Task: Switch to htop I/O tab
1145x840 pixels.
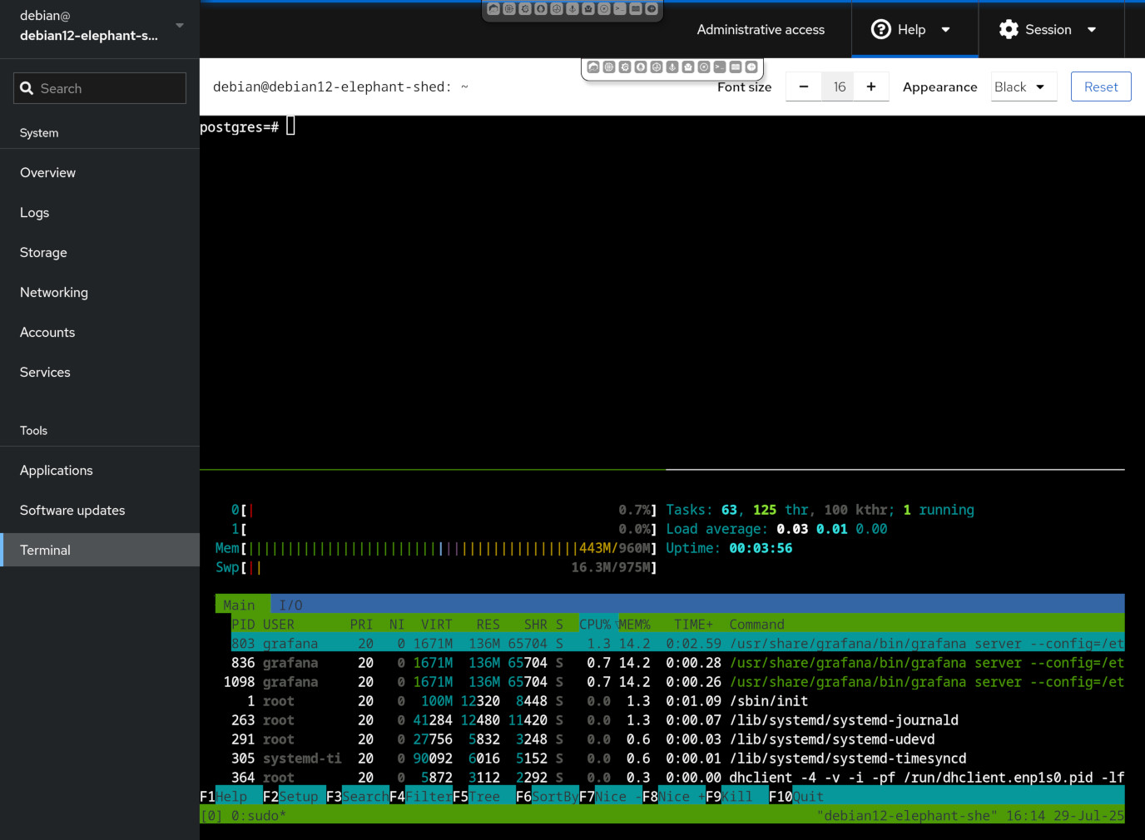Action: pos(290,605)
